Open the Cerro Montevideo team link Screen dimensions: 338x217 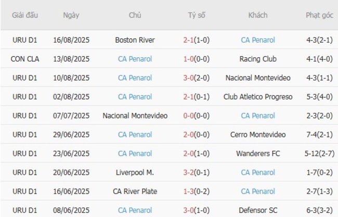pos(258,135)
